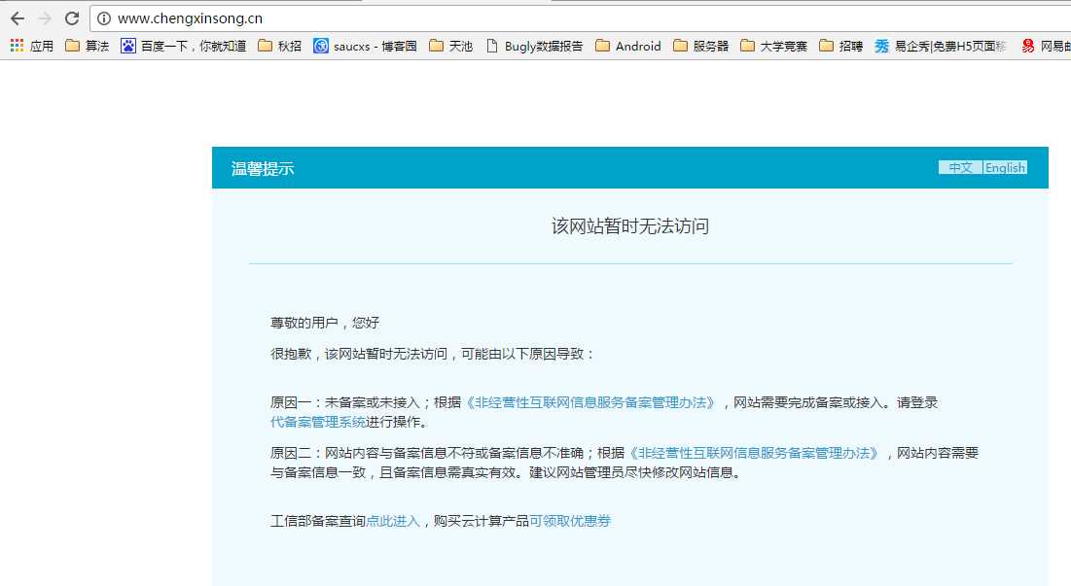Open the saucxs - 博客园 bookmark

(365, 46)
